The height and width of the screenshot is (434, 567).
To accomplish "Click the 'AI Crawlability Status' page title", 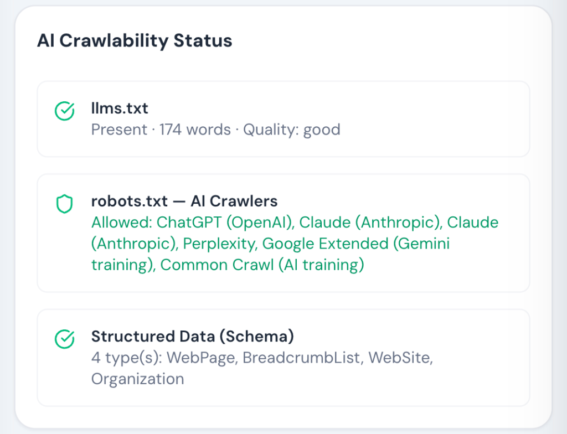I will 135,40.
